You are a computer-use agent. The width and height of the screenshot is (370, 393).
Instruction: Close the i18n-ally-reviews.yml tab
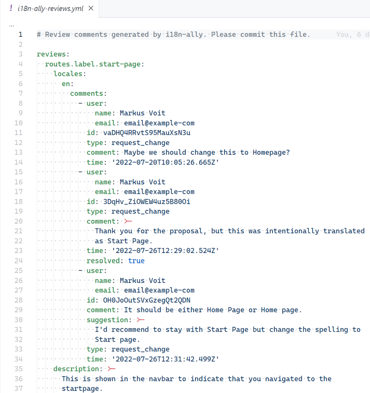point(91,8)
